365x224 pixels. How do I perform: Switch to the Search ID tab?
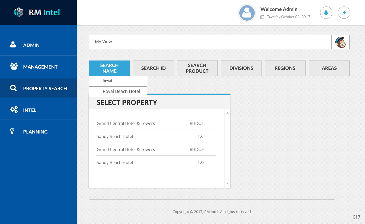[x=153, y=68]
